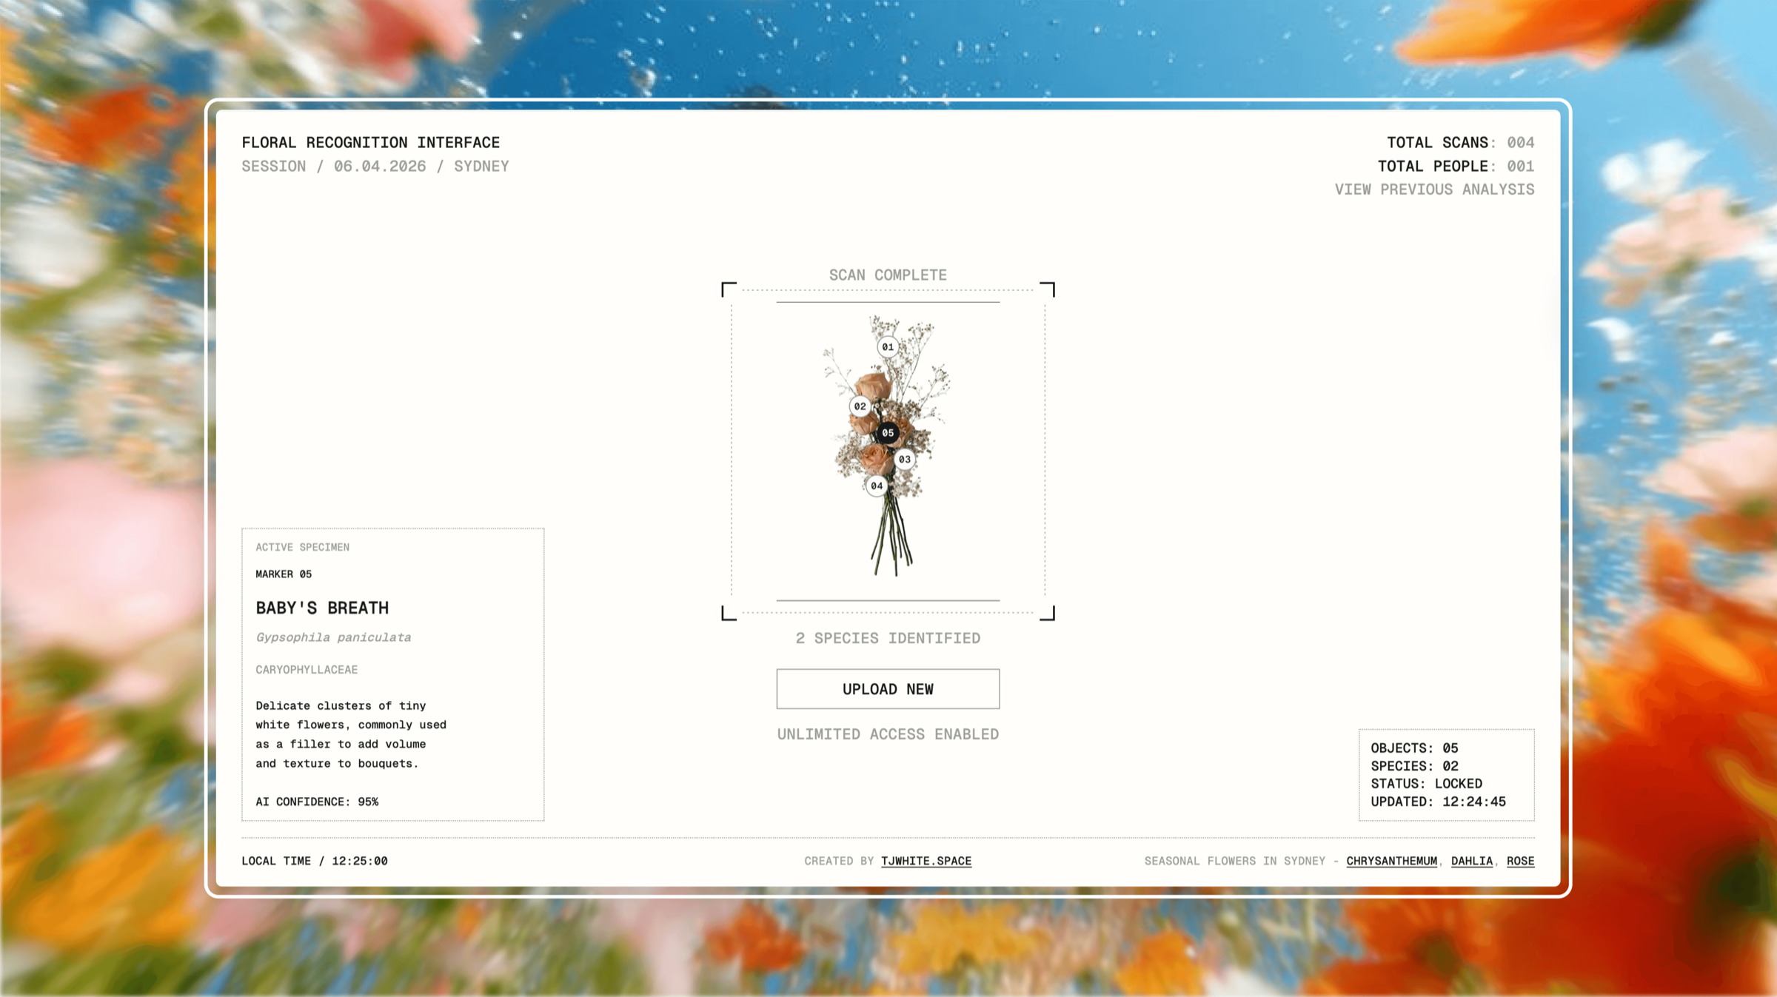The width and height of the screenshot is (1777, 997).
Task: Open the Dahlia seasonal flower link
Action: [1472, 861]
